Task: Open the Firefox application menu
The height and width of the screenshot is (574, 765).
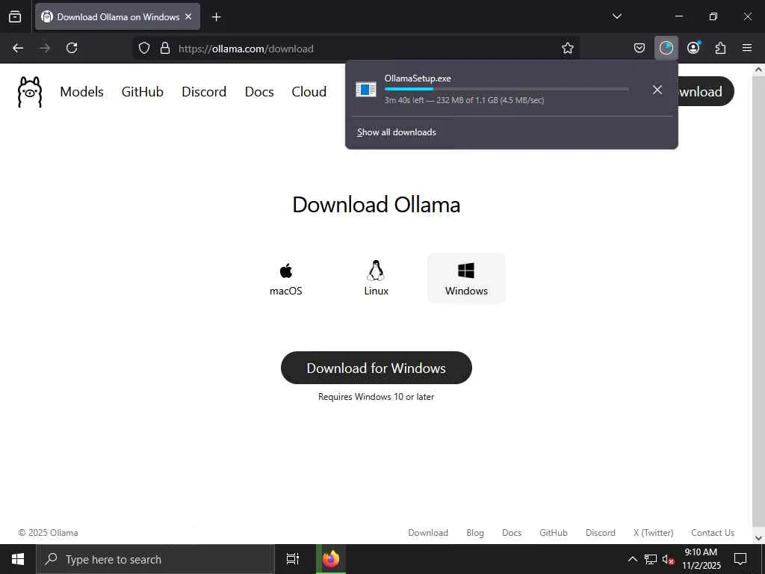Action: pos(747,48)
